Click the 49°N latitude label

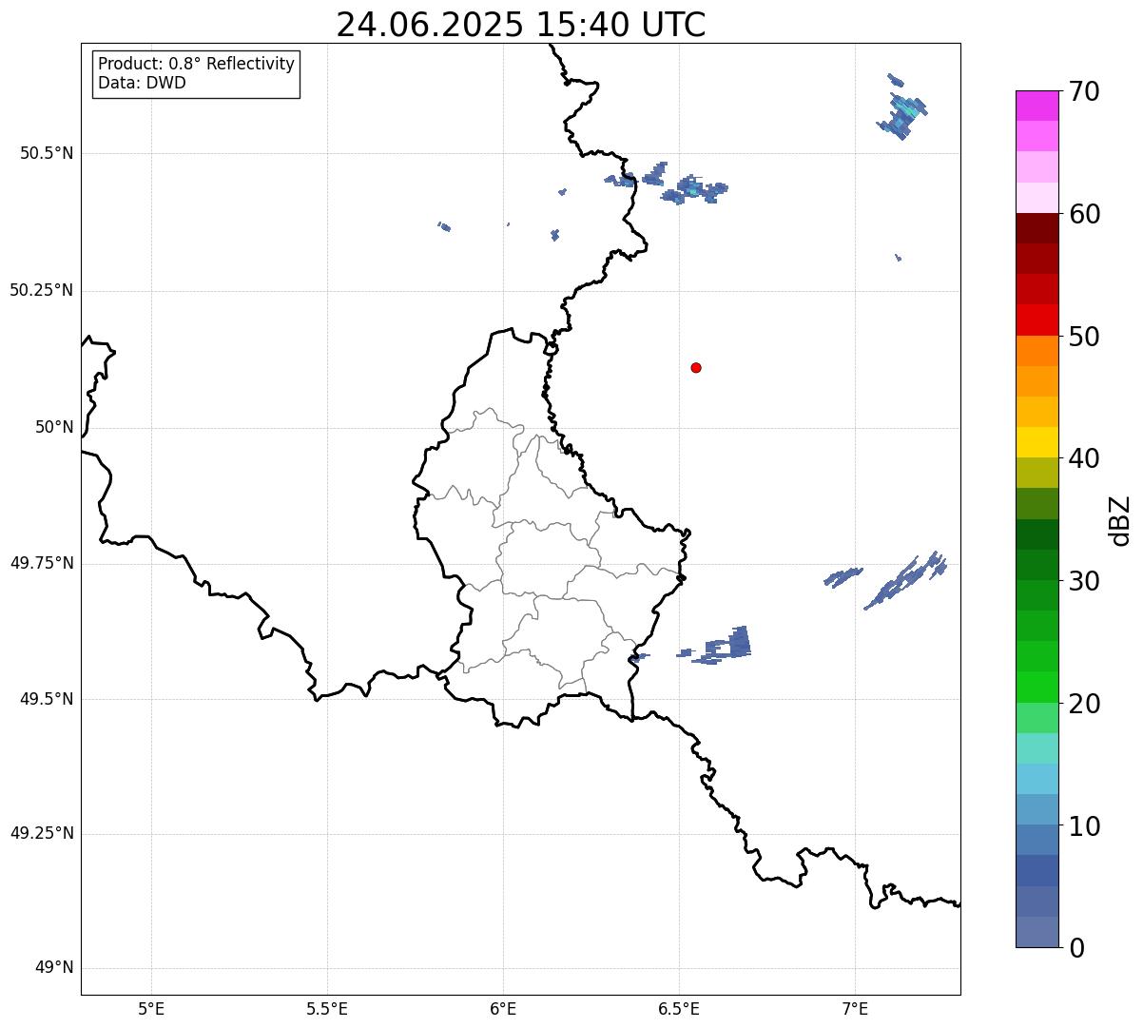point(54,968)
